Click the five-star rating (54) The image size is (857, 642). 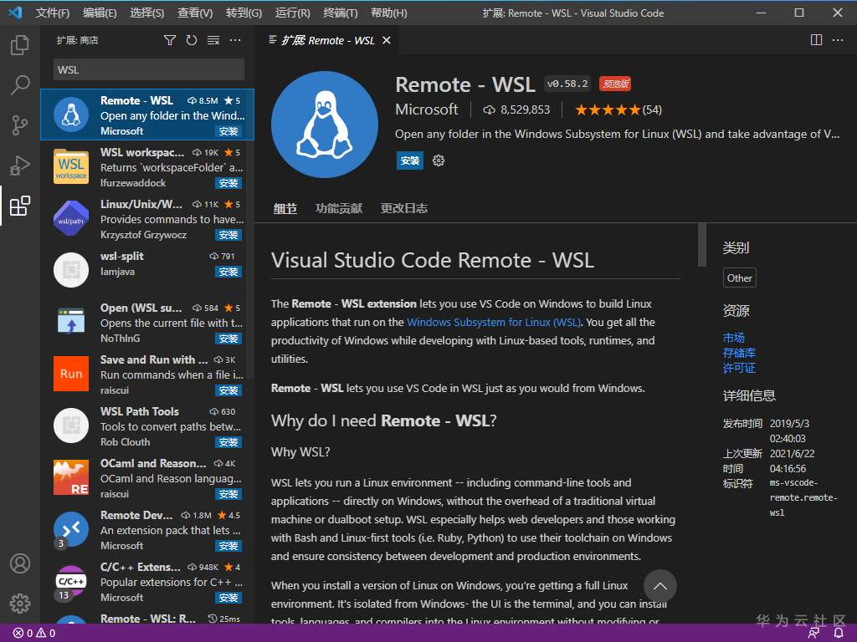[618, 110]
